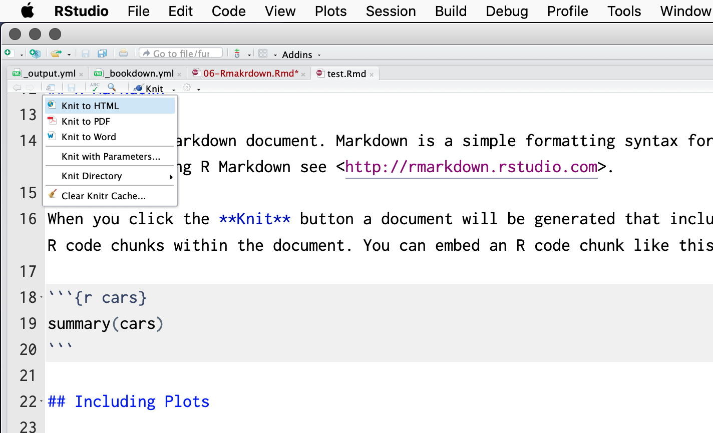This screenshot has width=713, height=433.
Task: Click the workspace panes grid icon
Action: 263,54
